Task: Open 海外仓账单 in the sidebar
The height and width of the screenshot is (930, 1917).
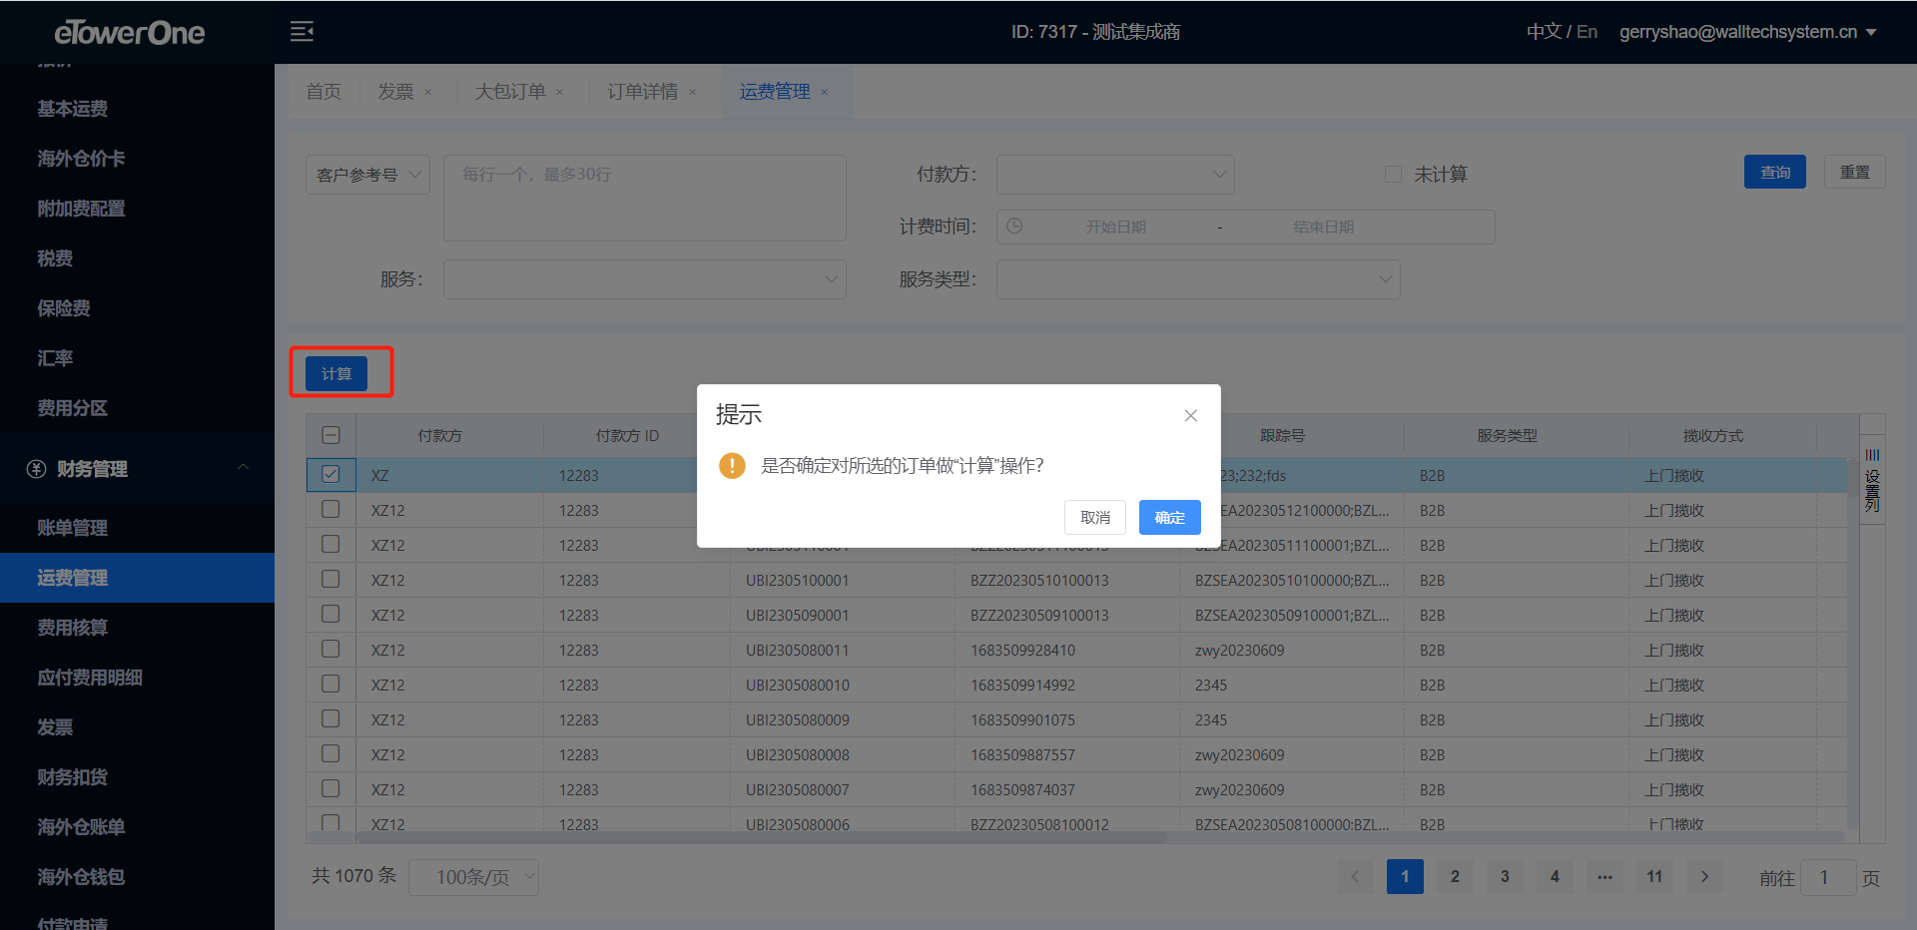Action: click(x=137, y=827)
